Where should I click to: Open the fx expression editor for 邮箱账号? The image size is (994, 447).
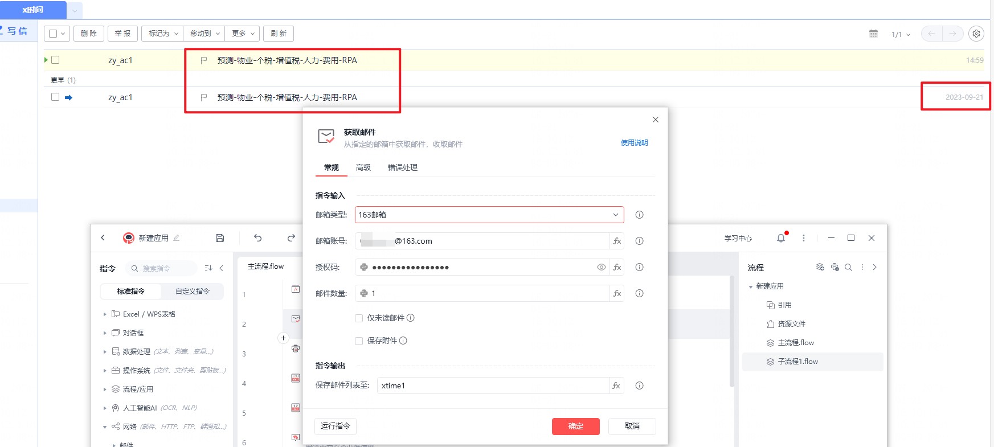(617, 241)
